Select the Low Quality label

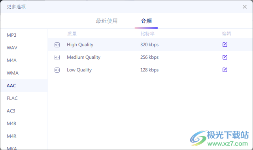79,70
